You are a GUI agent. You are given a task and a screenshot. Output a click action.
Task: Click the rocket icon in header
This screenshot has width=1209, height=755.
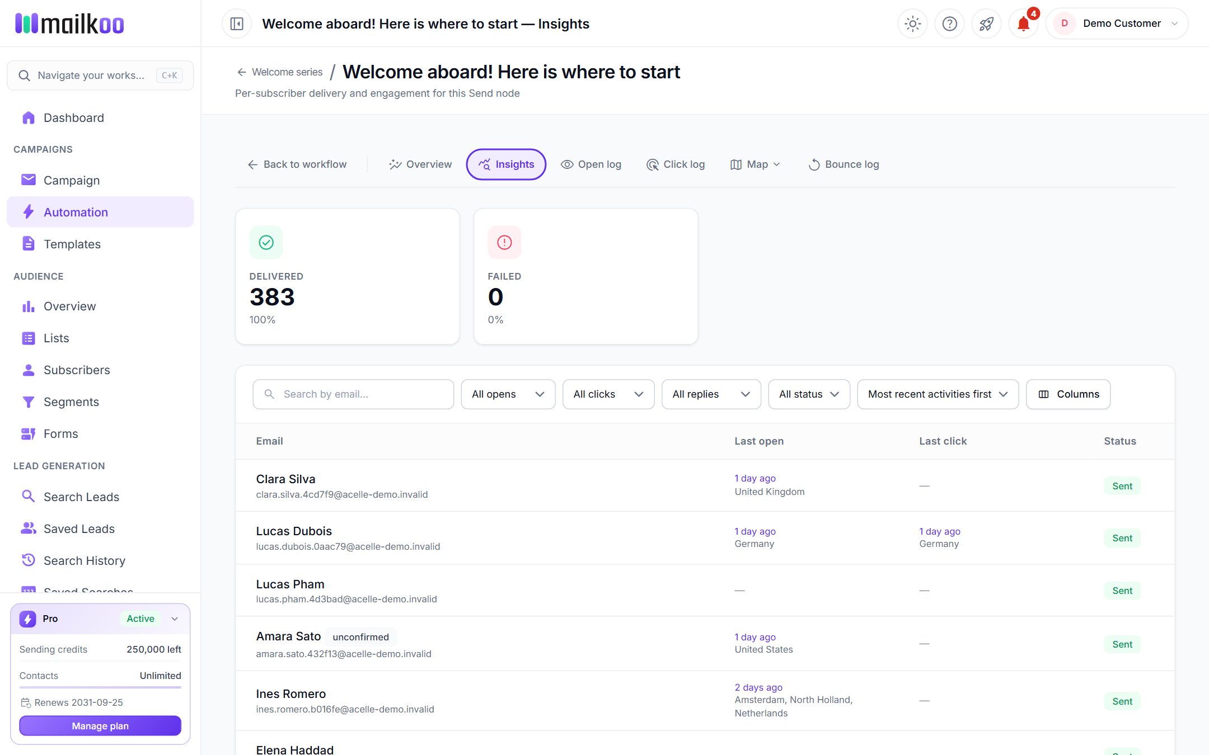point(986,23)
